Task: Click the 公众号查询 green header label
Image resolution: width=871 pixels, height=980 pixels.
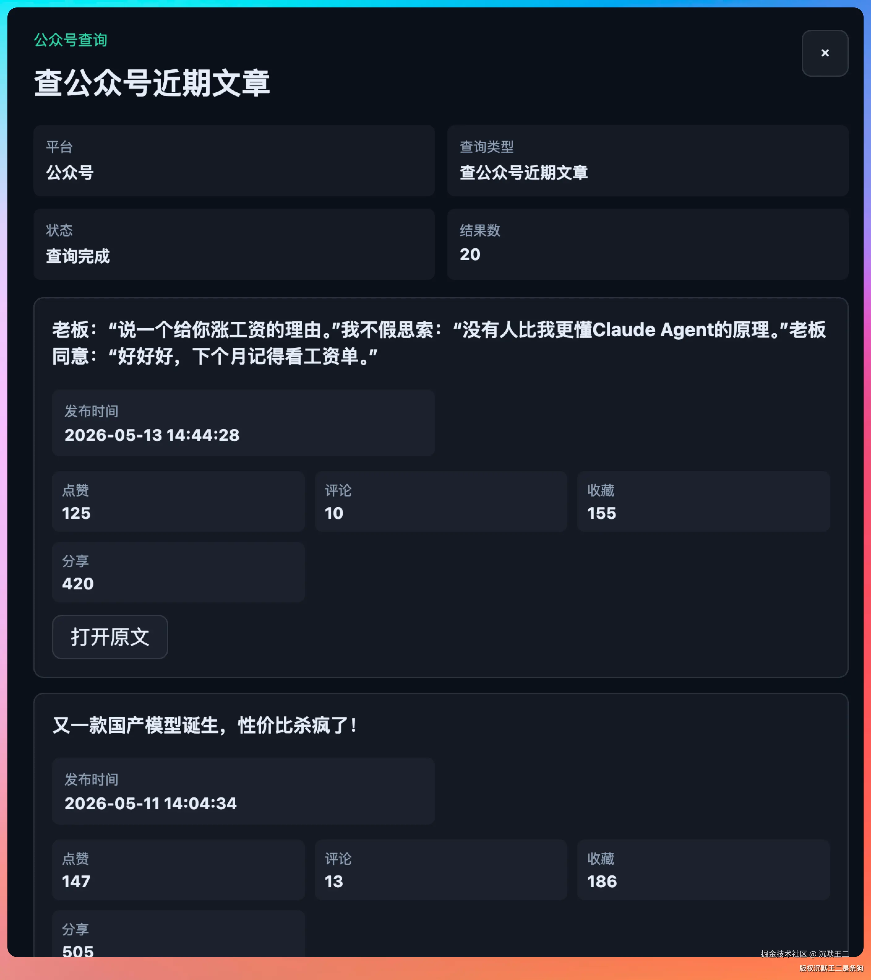Action: coord(71,40)
